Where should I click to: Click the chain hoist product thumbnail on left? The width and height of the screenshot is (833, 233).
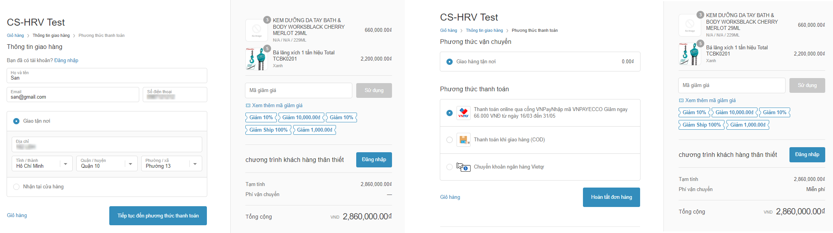point(256,59)
